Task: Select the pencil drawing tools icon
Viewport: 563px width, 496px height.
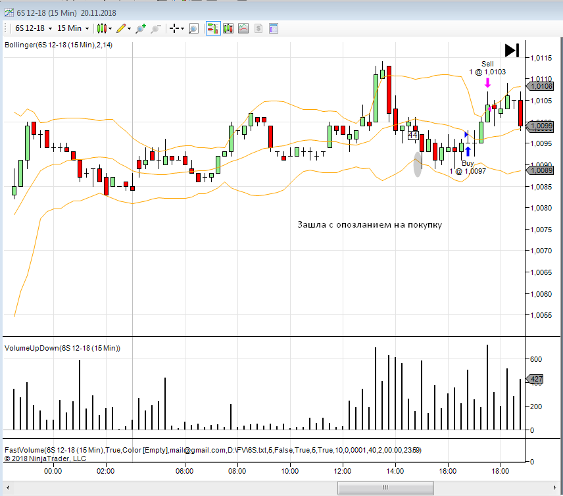Action: [122, 28]
